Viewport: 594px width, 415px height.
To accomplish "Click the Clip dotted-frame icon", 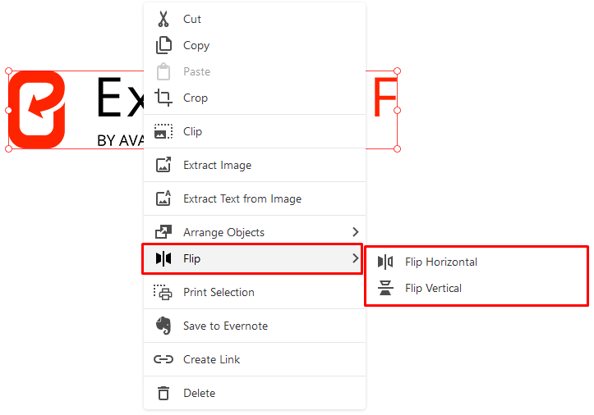I will tap(163, 131).
